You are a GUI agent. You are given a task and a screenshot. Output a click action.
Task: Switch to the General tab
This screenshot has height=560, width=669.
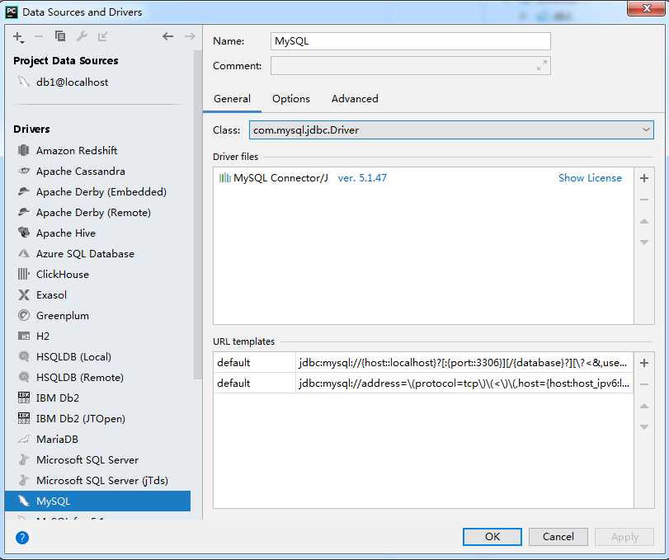(x=232, y=99)
